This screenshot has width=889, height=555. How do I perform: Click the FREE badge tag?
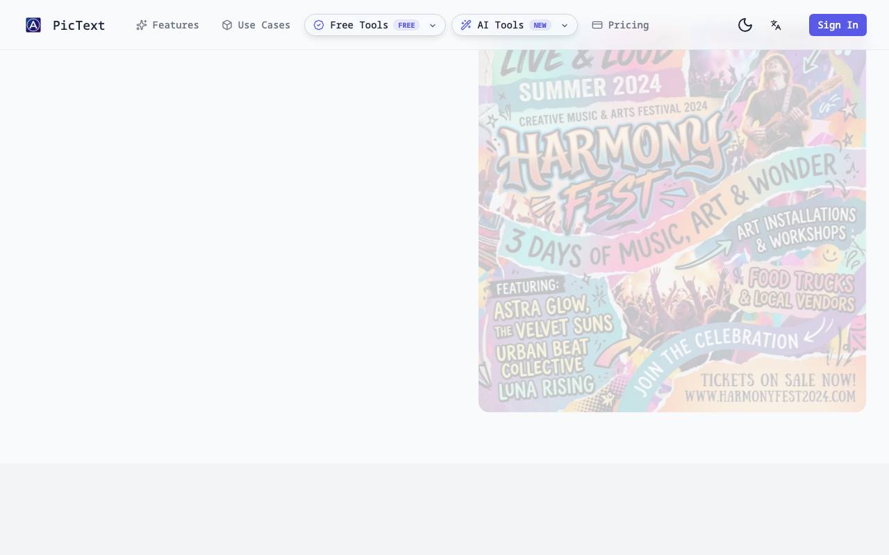[406, 25]
